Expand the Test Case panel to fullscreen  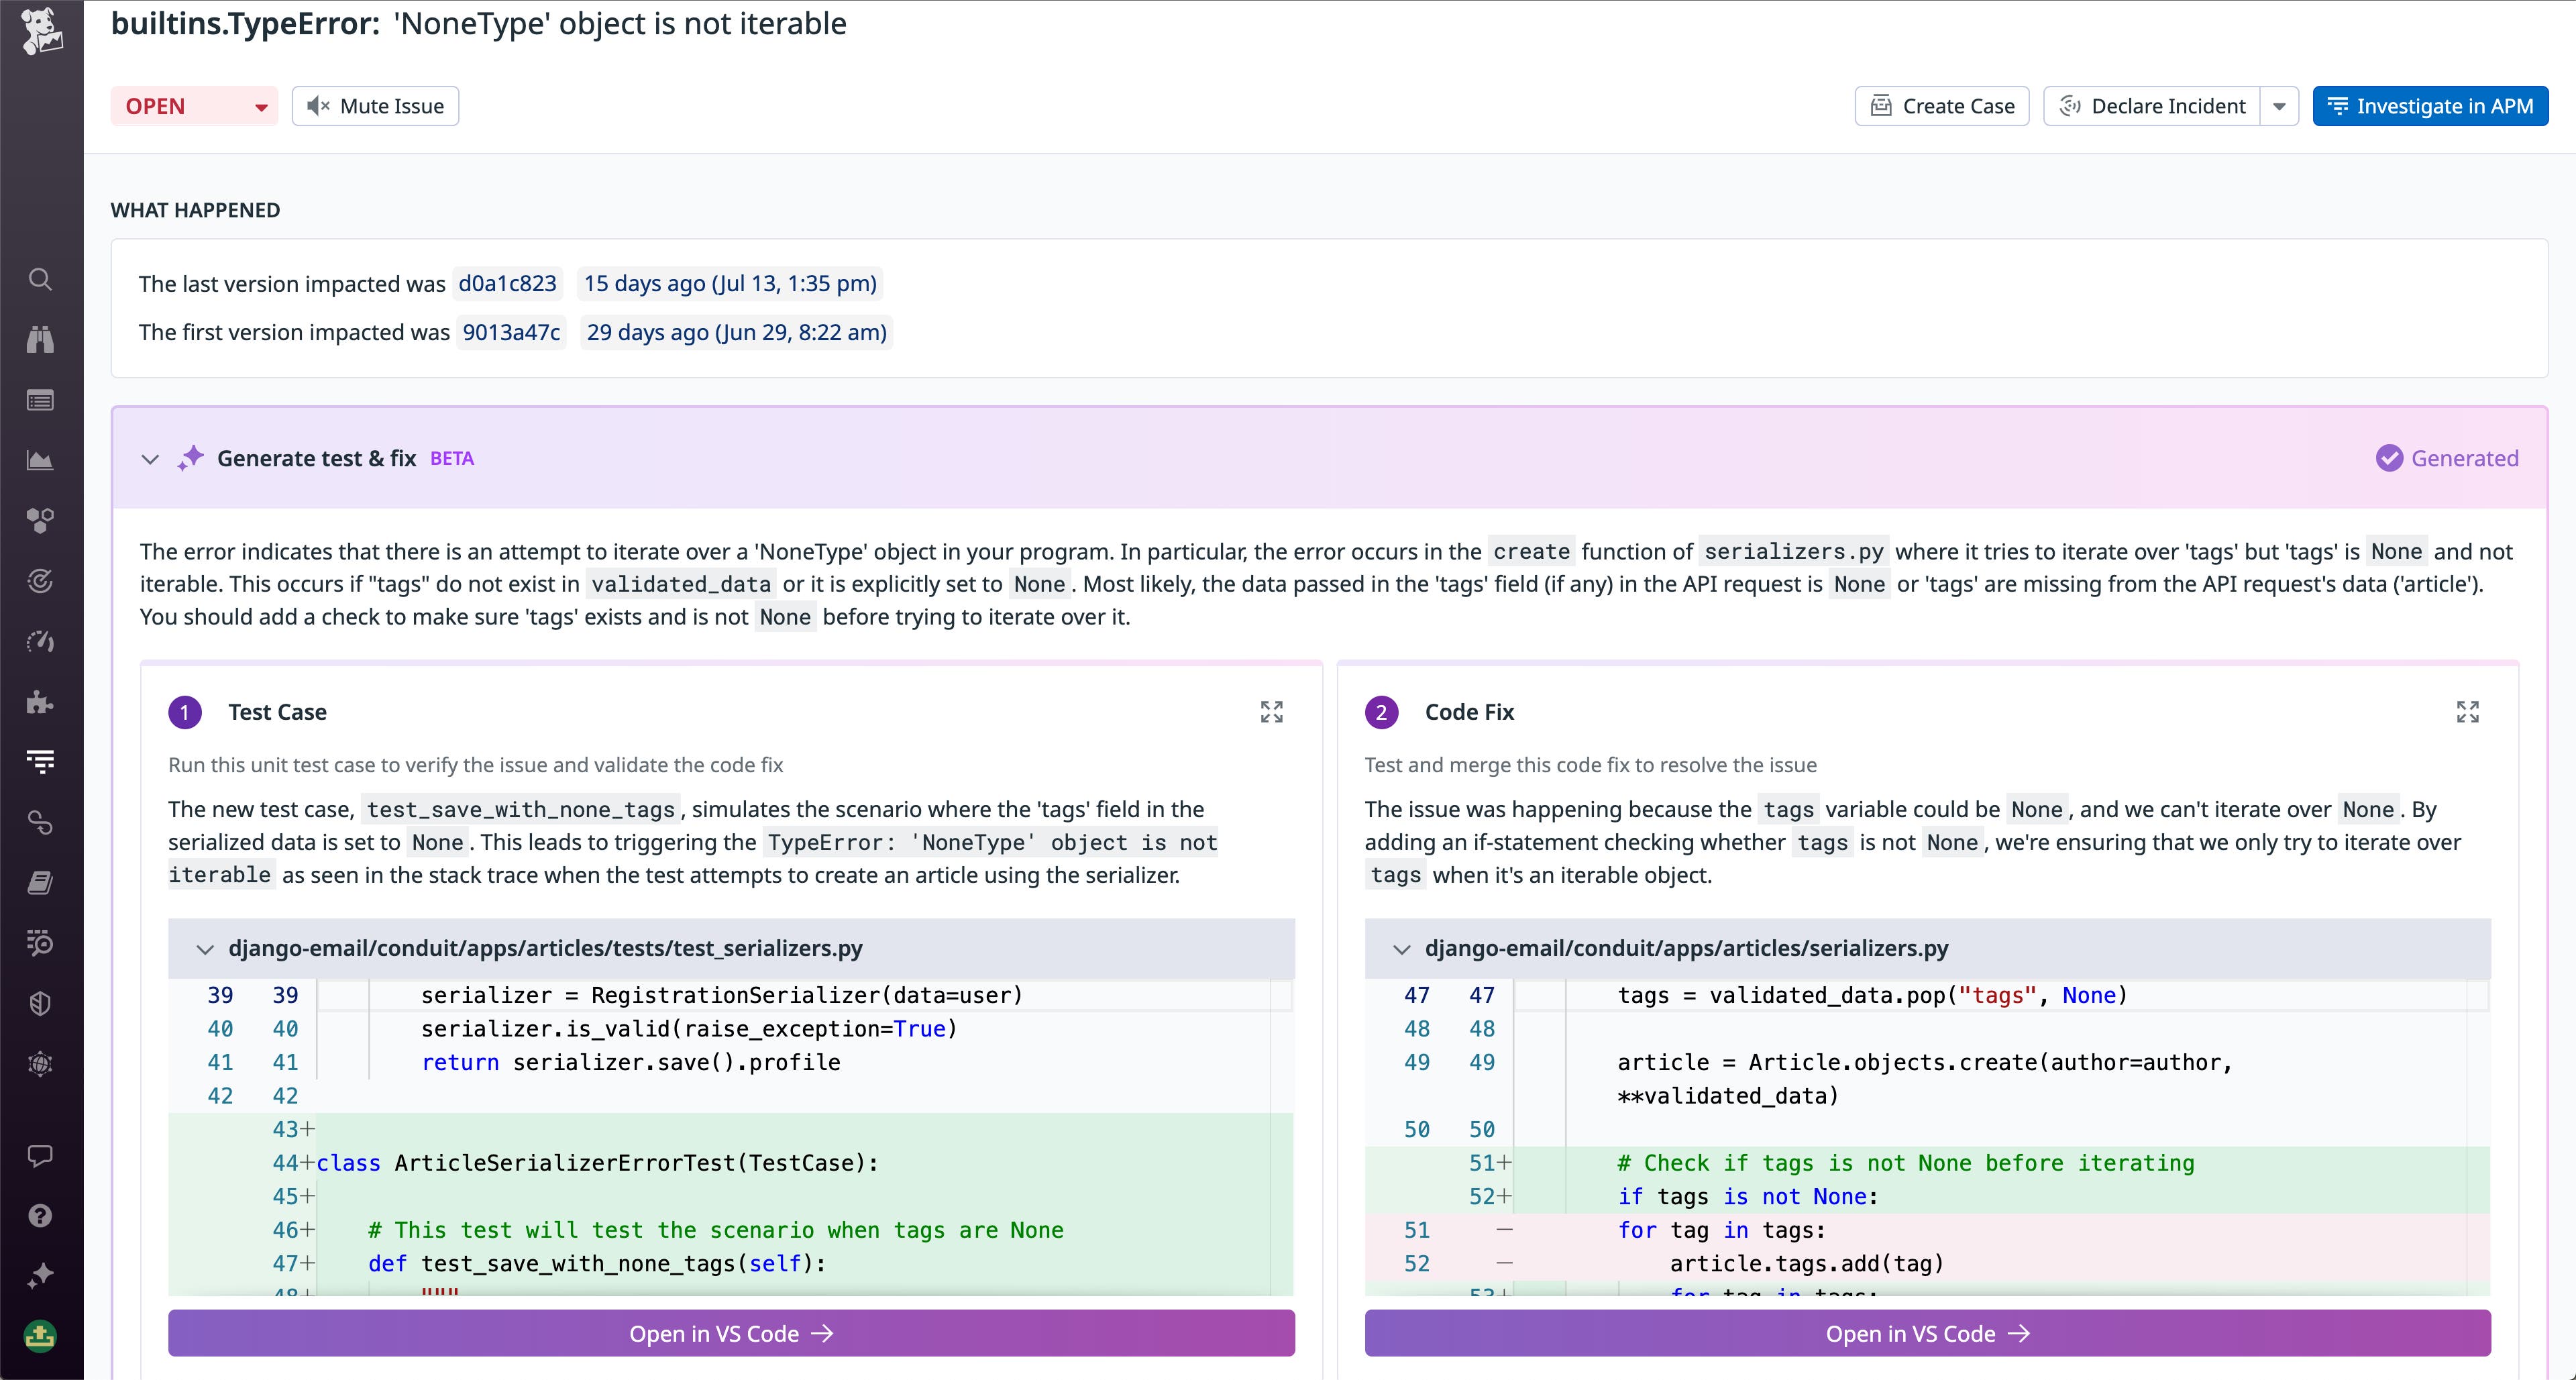point(1271,711)
